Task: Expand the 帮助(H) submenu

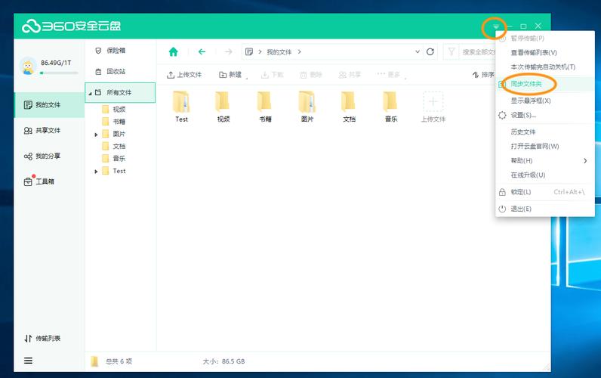Action: (545, 160)
